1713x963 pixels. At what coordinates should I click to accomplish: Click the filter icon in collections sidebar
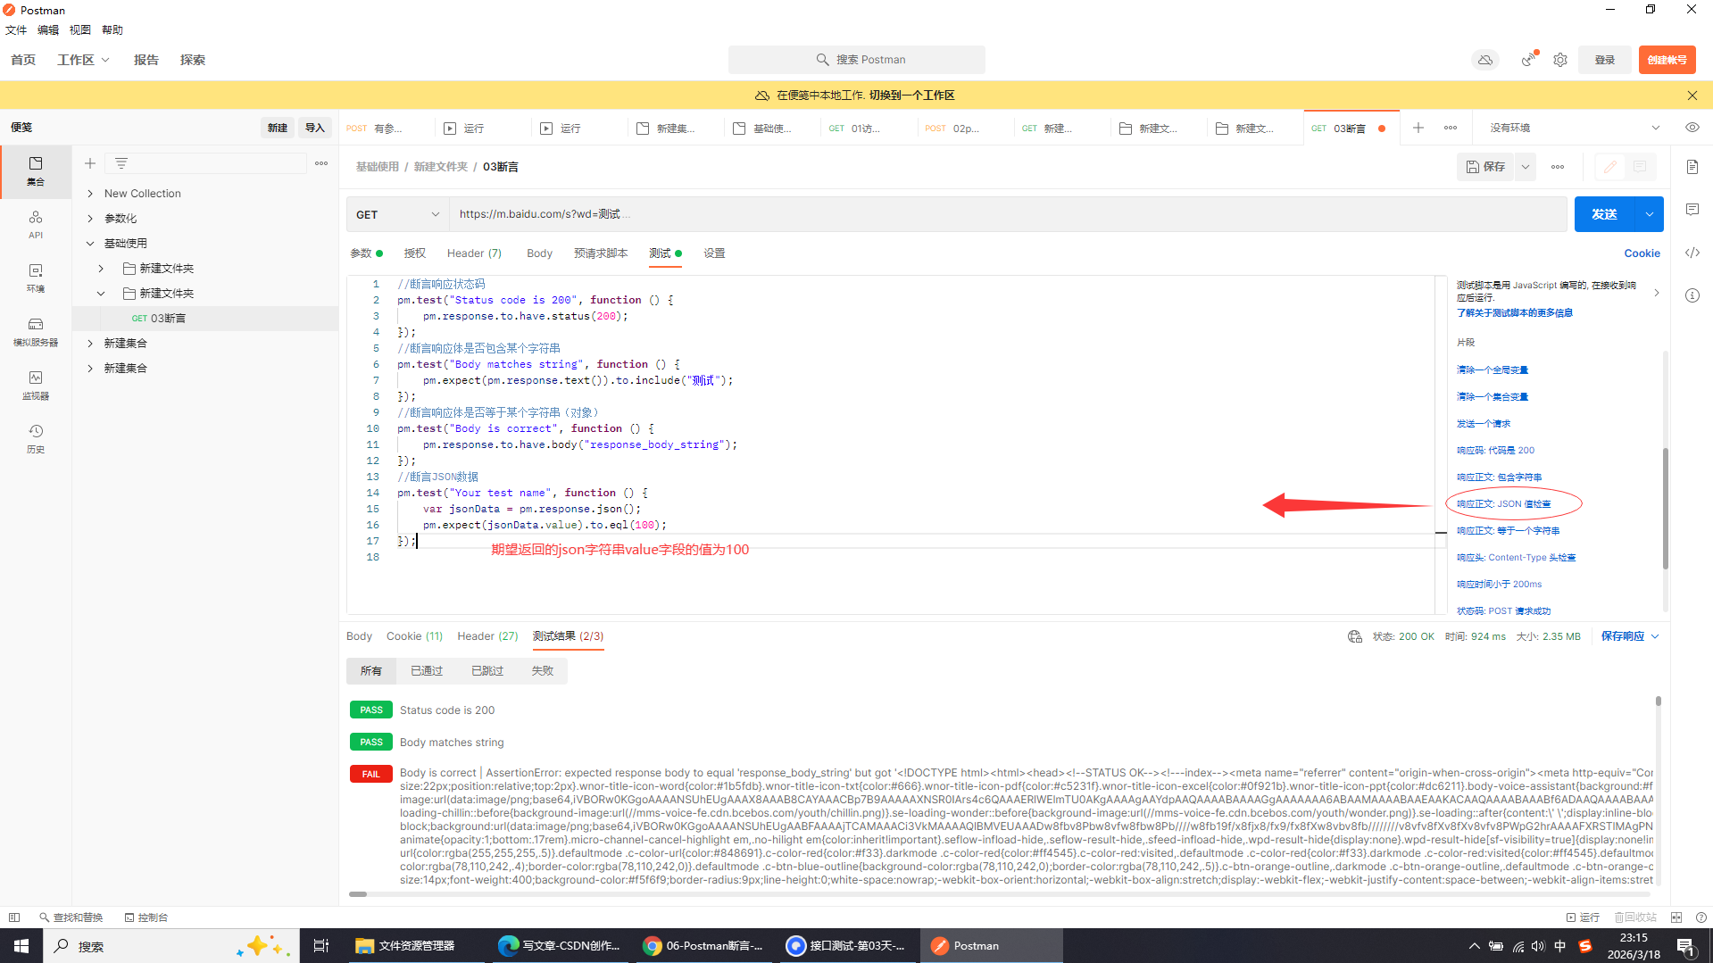pyautogui.click(x=121, y=163)
